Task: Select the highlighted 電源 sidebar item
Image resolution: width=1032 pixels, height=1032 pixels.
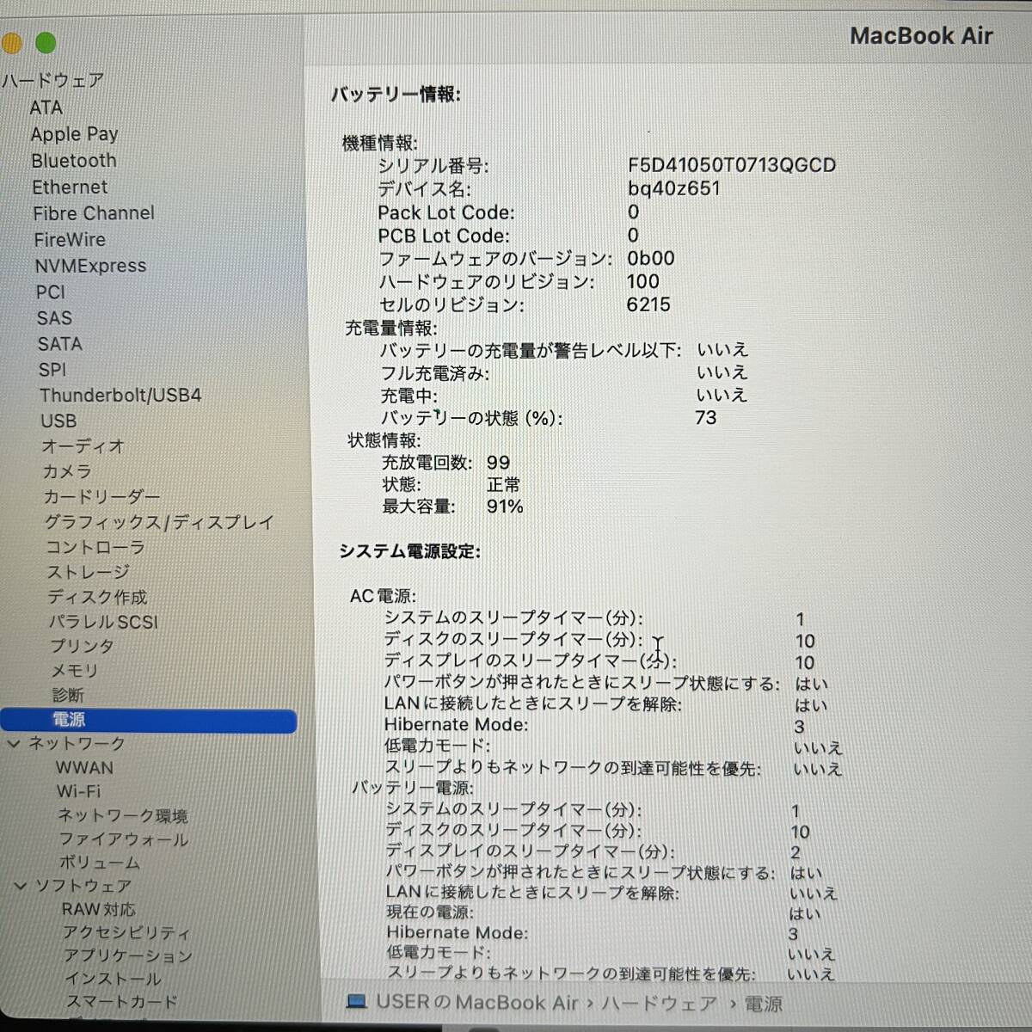Action: coord(148,720)
